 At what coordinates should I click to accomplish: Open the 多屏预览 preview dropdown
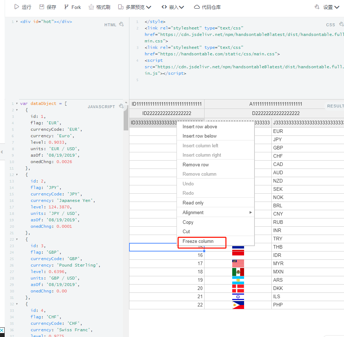click(x=135, y=6)
